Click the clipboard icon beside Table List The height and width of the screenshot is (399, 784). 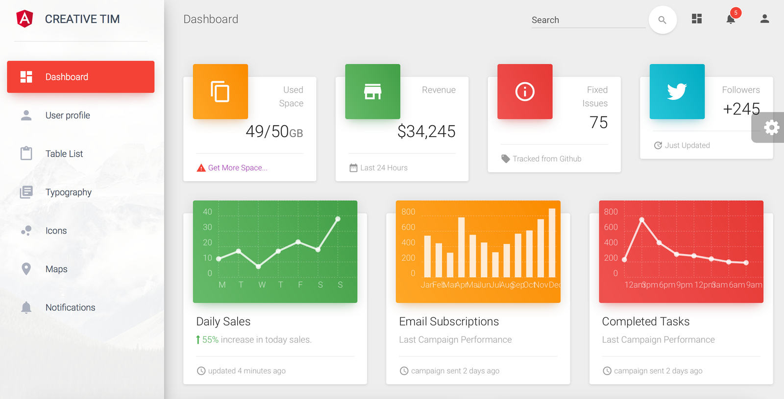click(x=26, y=153)
